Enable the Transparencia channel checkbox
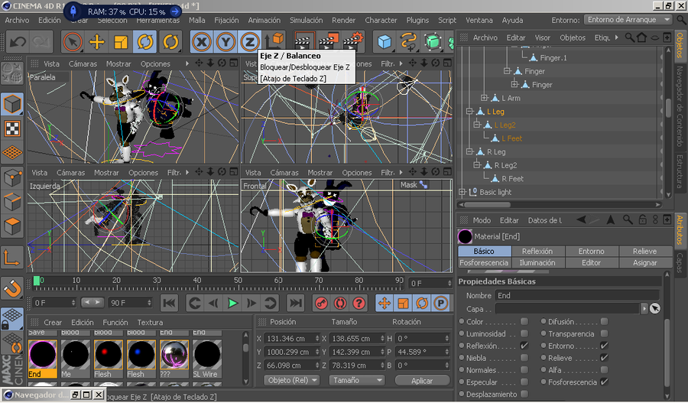688x403 pixels. pyautogui.click(x=604, y=333)
